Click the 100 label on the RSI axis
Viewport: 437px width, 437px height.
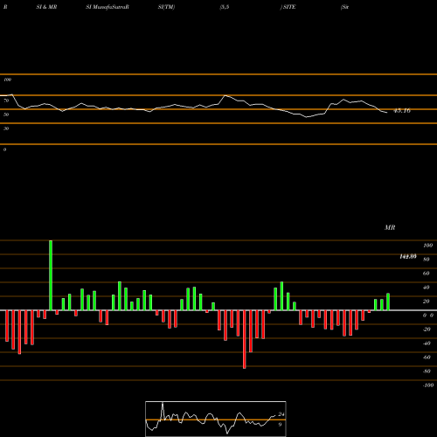pyautogui.click(x=7, y=80)
